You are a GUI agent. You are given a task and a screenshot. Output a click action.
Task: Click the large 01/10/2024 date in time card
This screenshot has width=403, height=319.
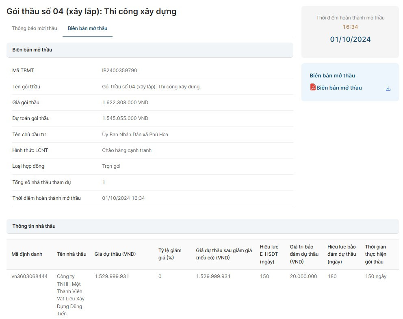click(x=350, y=39)
